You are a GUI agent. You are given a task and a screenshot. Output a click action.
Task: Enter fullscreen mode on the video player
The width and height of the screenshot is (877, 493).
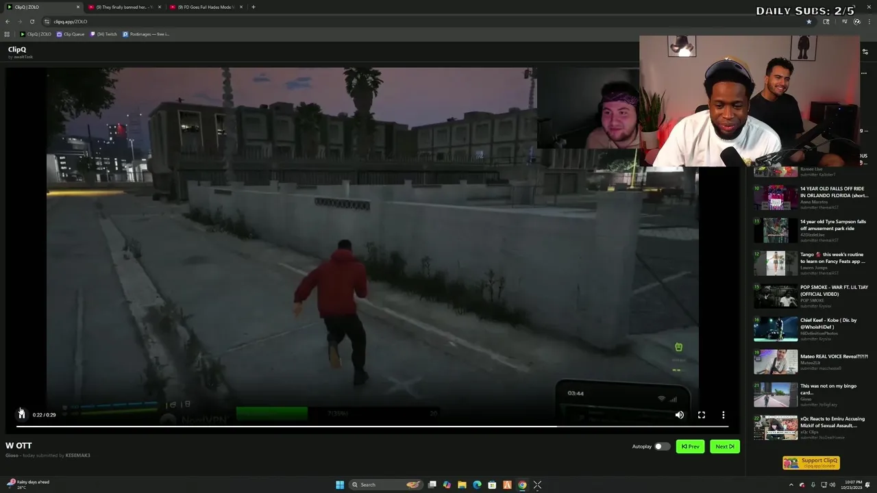tap(701, 415)
